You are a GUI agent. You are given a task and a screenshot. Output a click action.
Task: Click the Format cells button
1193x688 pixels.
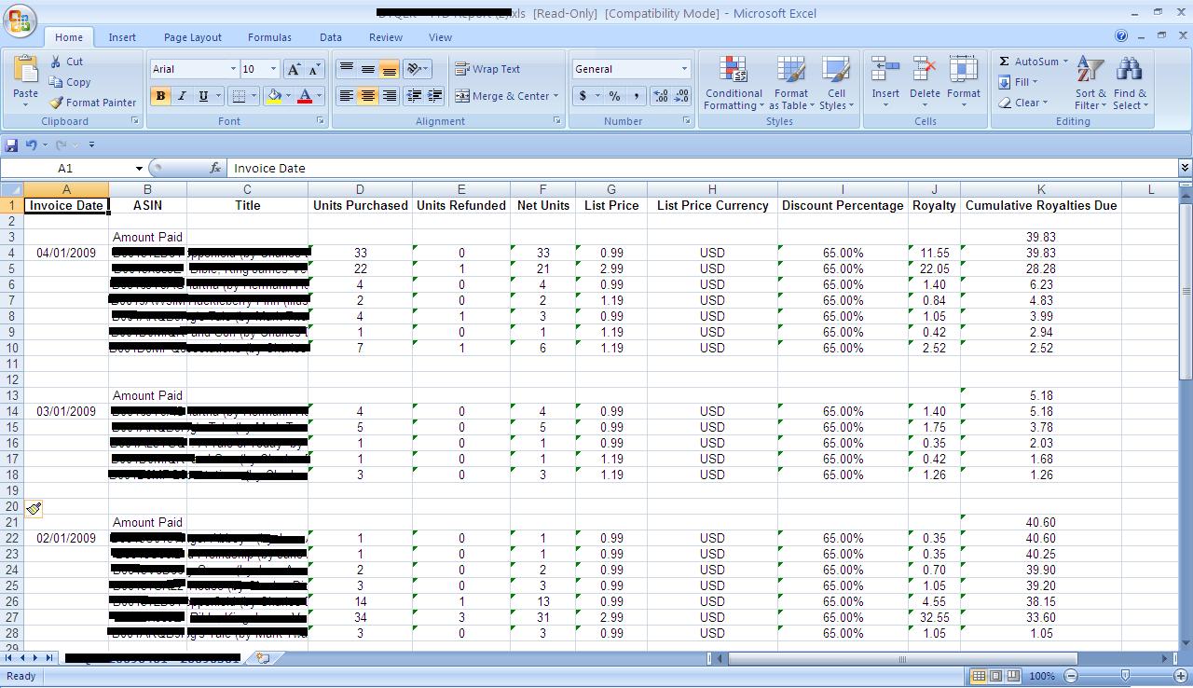964,83
